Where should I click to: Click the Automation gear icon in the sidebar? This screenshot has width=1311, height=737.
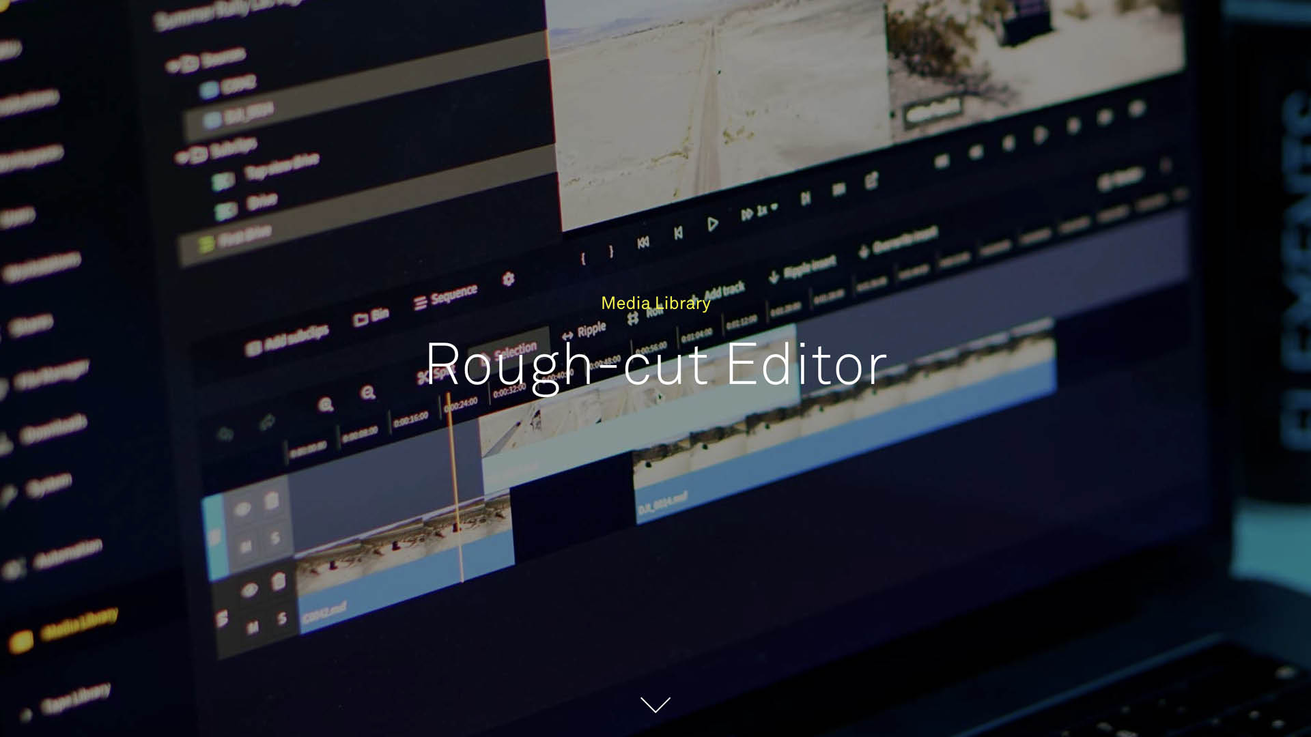13,568
